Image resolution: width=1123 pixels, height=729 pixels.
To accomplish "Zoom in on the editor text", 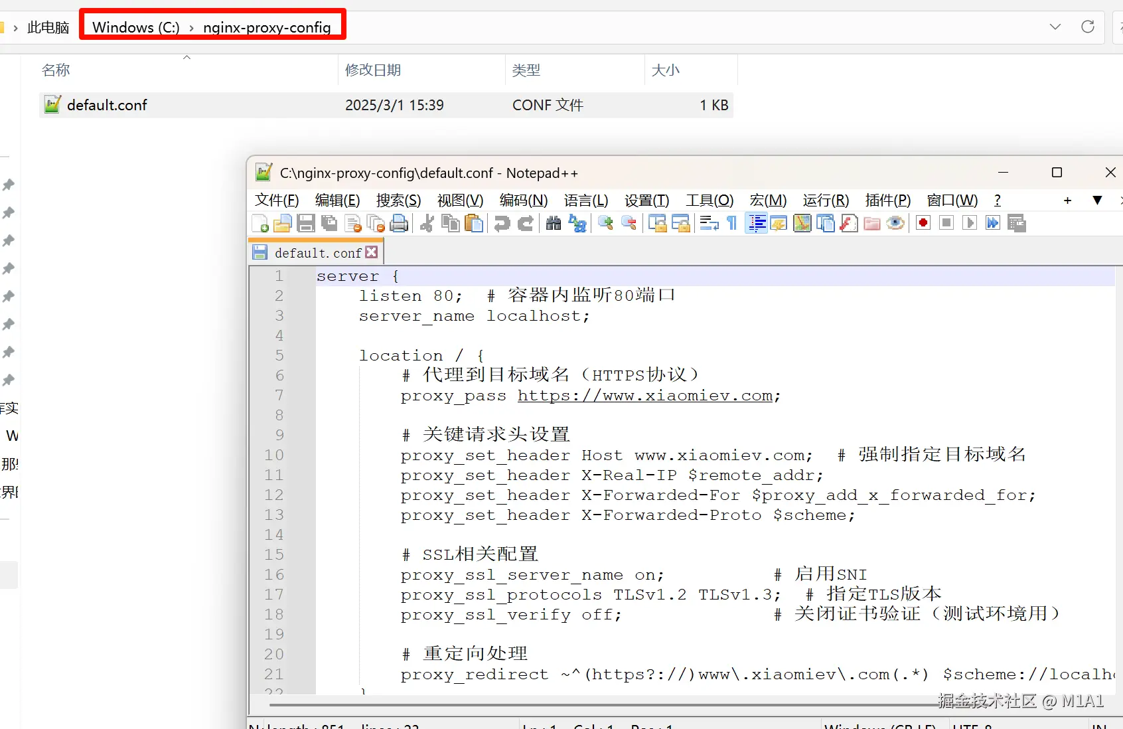I will [605, 224].
